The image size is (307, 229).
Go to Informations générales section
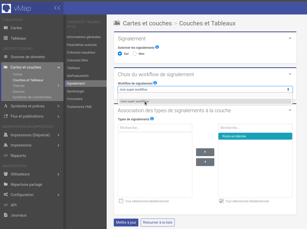84,37
